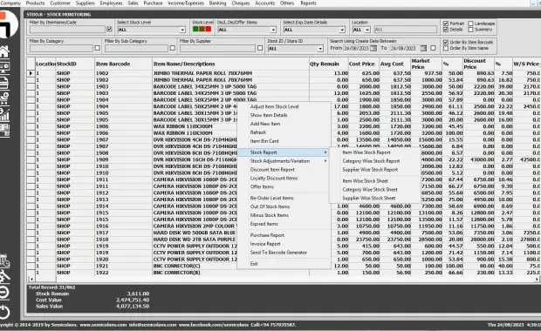The height and width of the screenshot is (331, 541).
Task: Toggle the Filter By ItemName/Code checkbox
Action: point(109,30)
